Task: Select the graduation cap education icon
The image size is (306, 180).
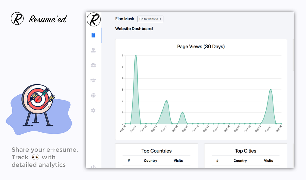Action: (x=93, y=80)
